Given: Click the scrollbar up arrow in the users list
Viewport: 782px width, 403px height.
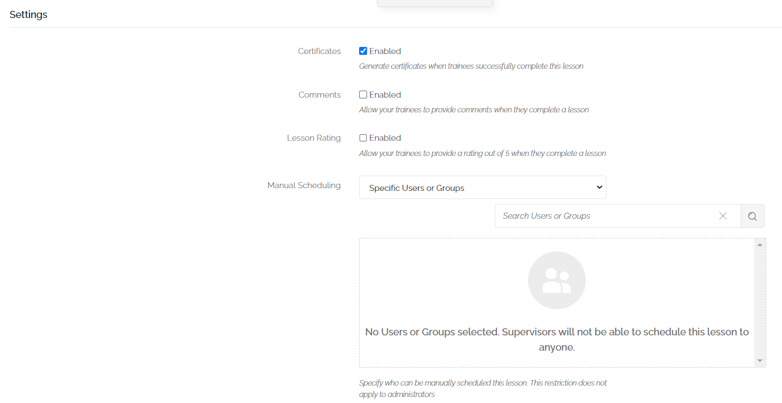Looking at the screenshot, I should tap(760, 244).
